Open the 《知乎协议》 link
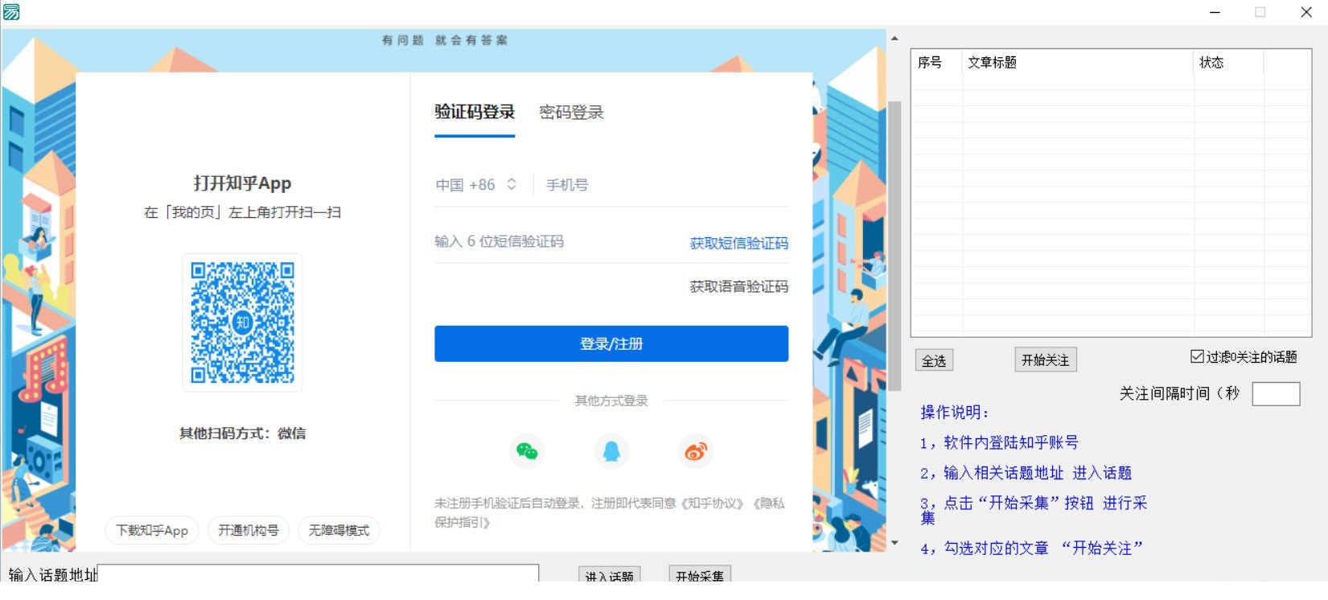 pos(712,503)
